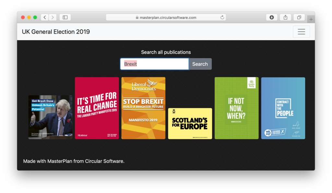Maximize the window with green button
The width and height of the screenshot is (332, 193).
[x=35, y=17]
